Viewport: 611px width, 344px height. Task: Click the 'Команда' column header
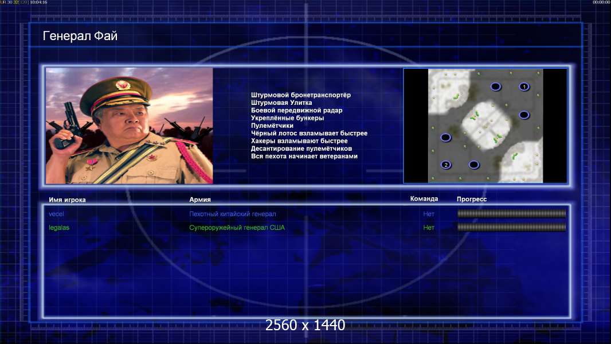[x=424, y=198]
